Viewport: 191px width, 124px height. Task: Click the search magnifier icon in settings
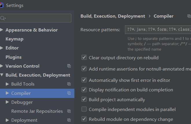point(3,18)
